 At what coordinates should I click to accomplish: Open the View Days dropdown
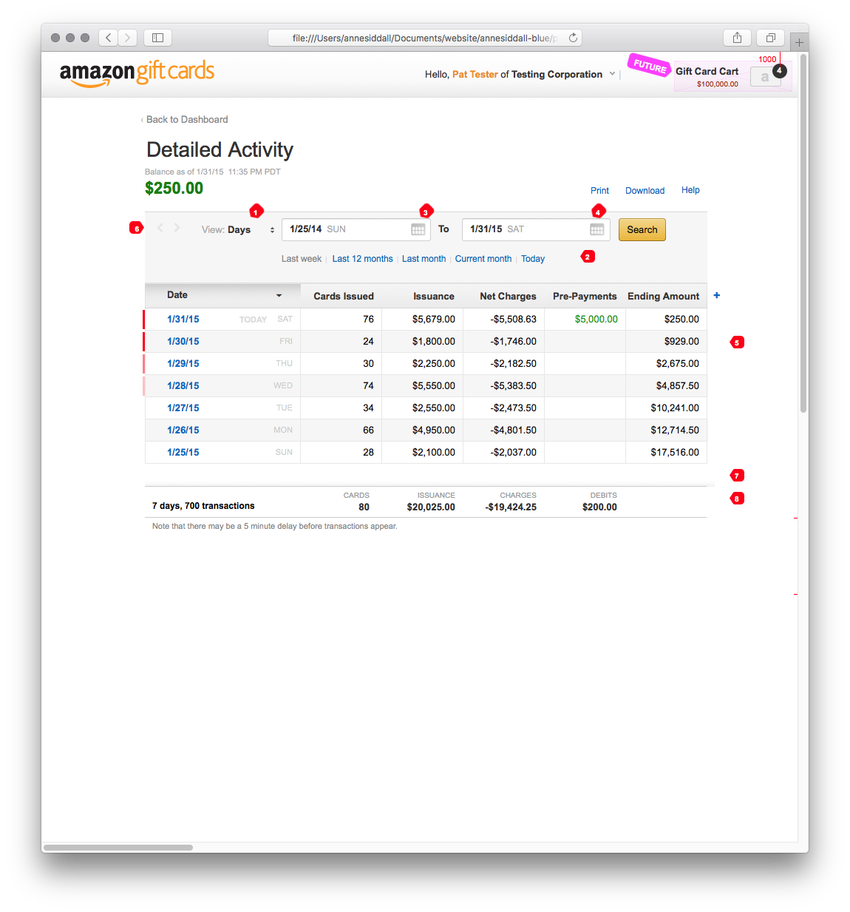click(238, 230)
